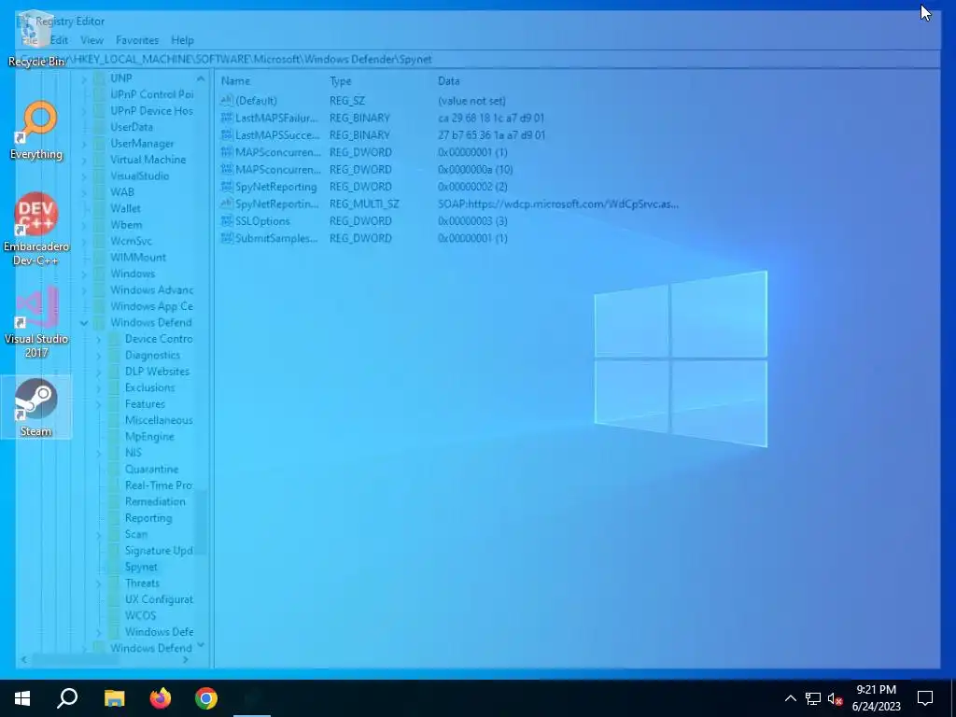
Task: Select the MpEngine key
Action: click(149, 437)
